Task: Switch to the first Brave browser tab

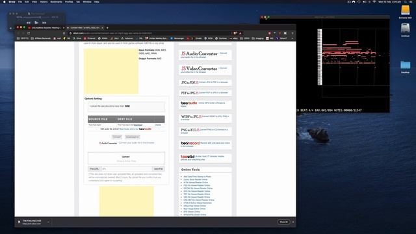Action: coord(46,27)
